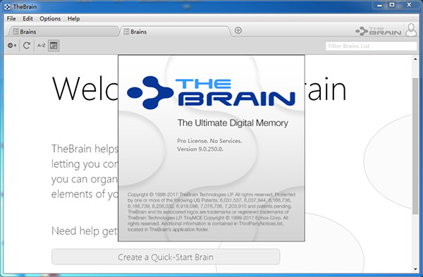The width and height of the screenshot is (423, 277).
Task: Open the user account icon
Action: (x=411, y=30)
